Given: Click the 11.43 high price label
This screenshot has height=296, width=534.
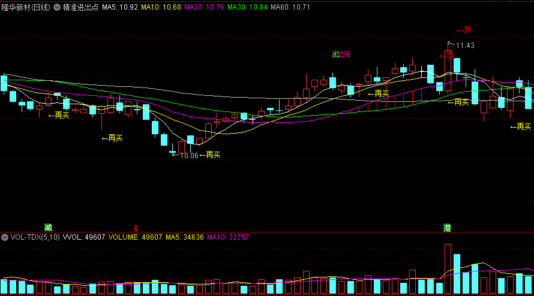Looking at the screenshot, I should coord(465,46).
